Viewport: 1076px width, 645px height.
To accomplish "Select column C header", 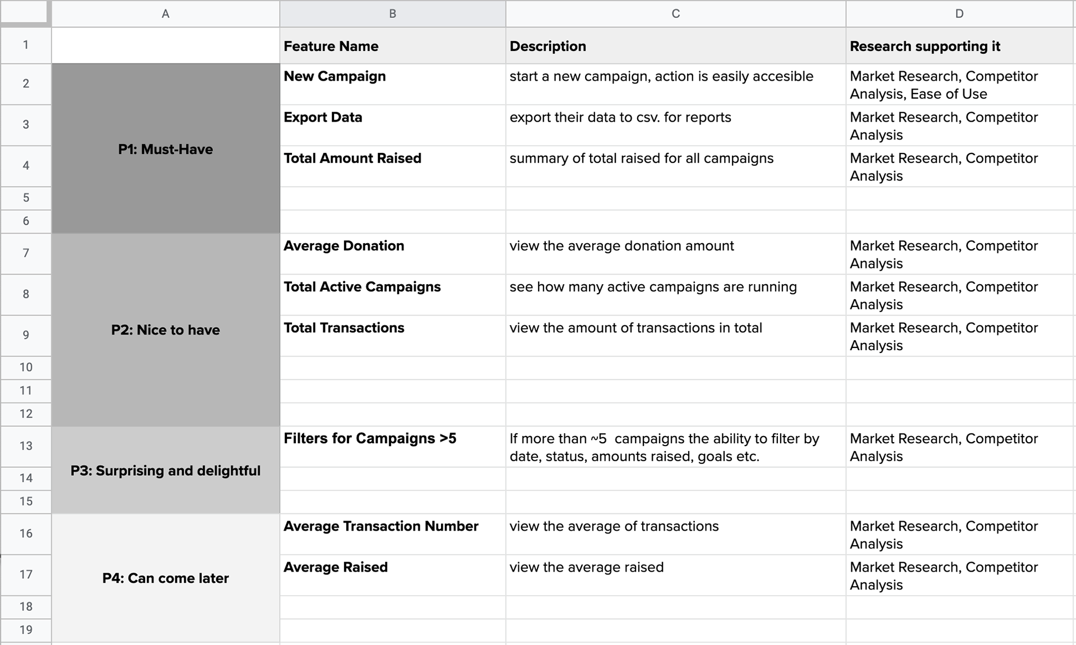I will pos(676,13).
